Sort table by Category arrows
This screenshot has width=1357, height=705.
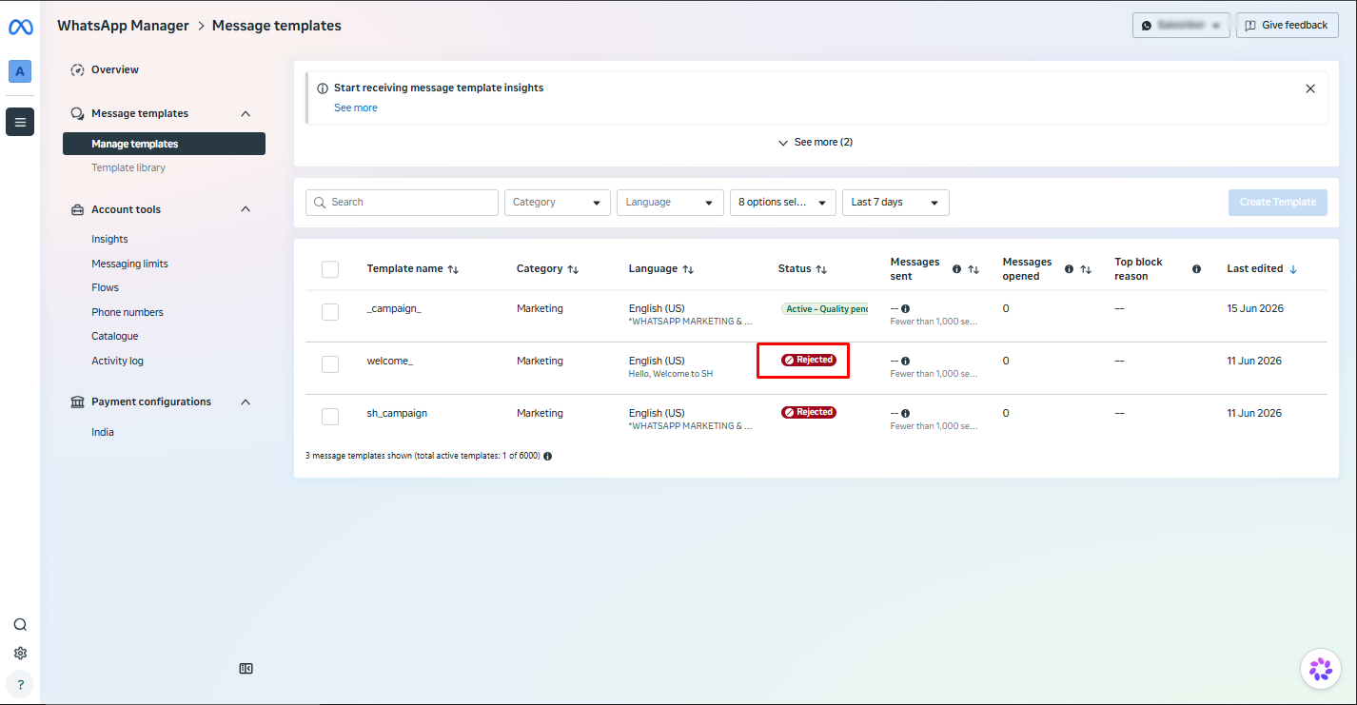tap(573, 269)
